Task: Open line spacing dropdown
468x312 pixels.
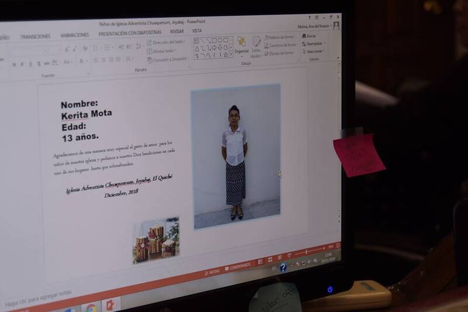Action: point(139,46)
